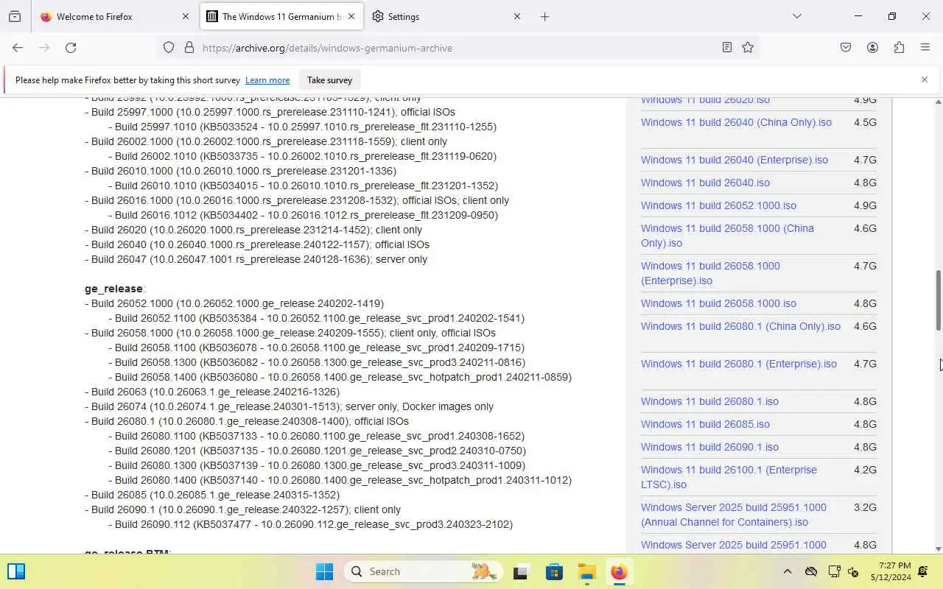Viewport: 943px width, 589px height.
Task: Click the taskbar Search box
Action: [x=424, y=571]
